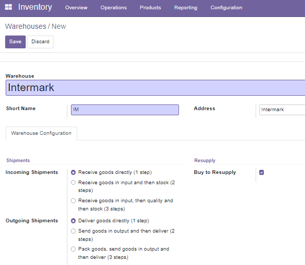
Task: Open the Configuration menu
Action: pyautogui.click(x=226, y=8)
